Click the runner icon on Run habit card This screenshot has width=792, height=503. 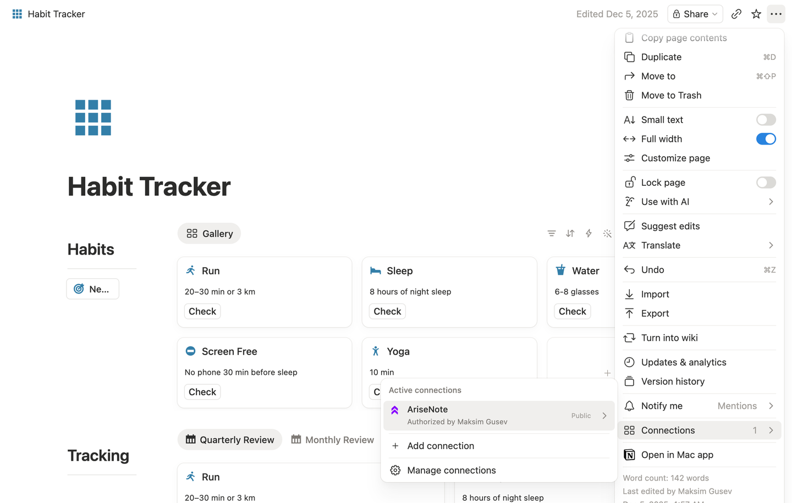click(190, 270)
